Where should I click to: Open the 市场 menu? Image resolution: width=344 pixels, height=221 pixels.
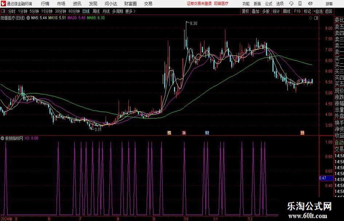61,4
